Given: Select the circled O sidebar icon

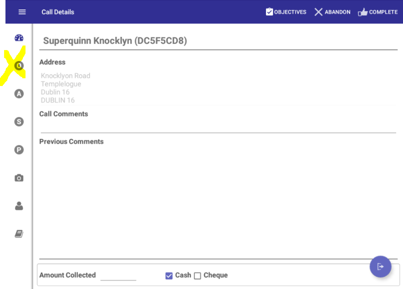Looking at the screenshot, I should point(19,66).
